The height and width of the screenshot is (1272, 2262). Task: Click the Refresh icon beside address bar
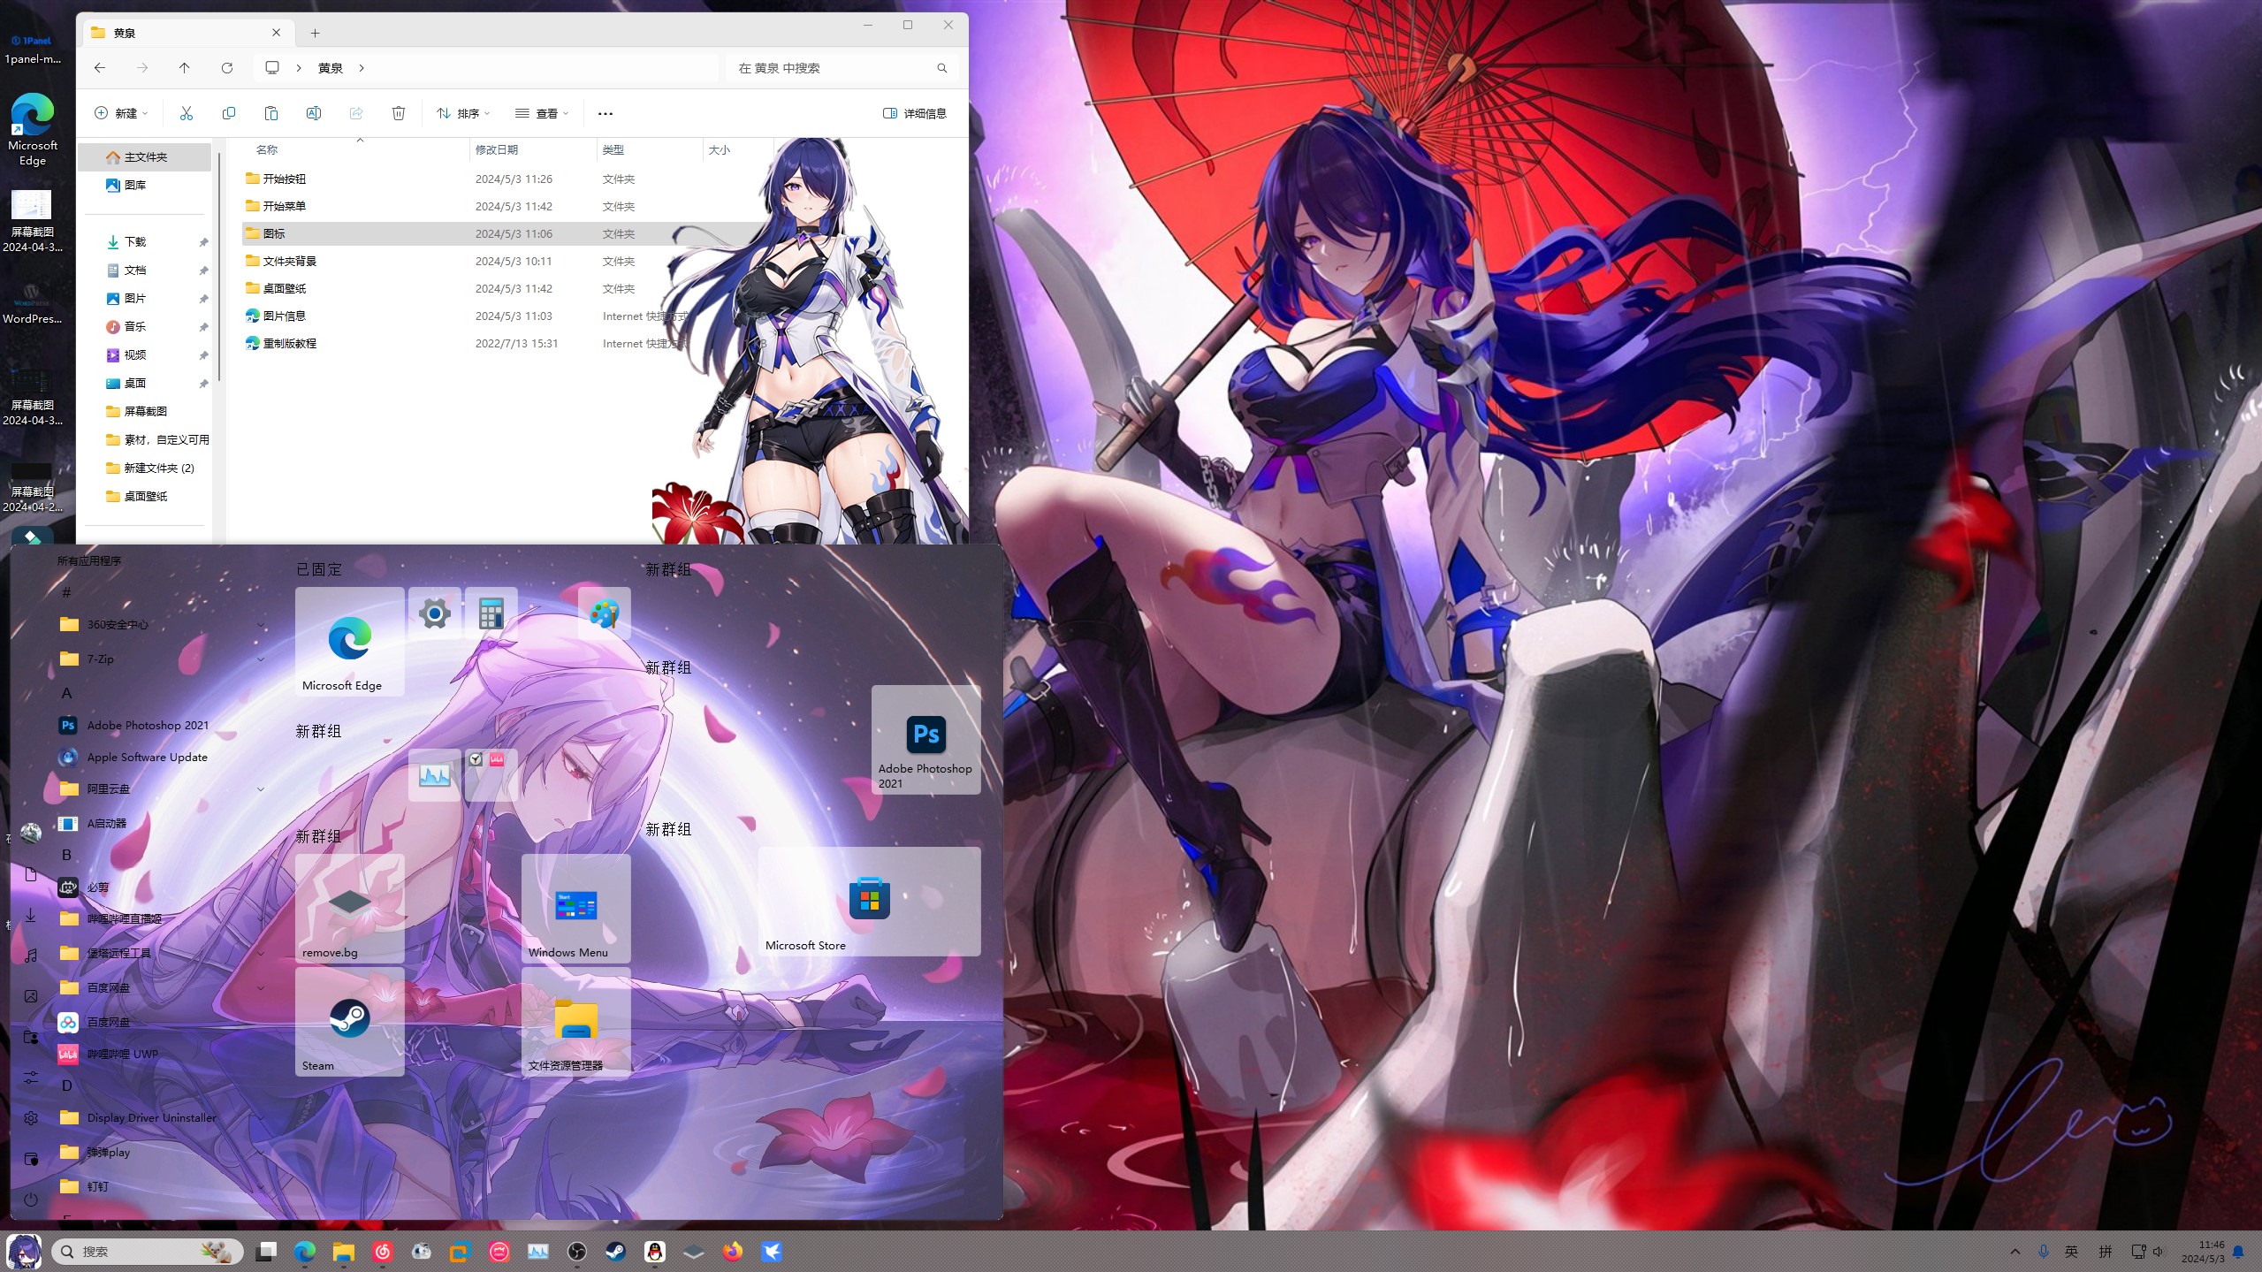pos(227,68)
